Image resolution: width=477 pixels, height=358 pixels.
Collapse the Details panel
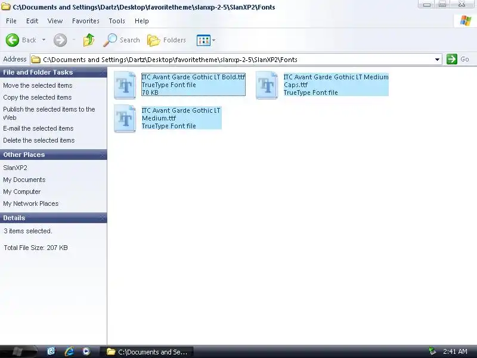pyautogui.click(x=102, y=218)
